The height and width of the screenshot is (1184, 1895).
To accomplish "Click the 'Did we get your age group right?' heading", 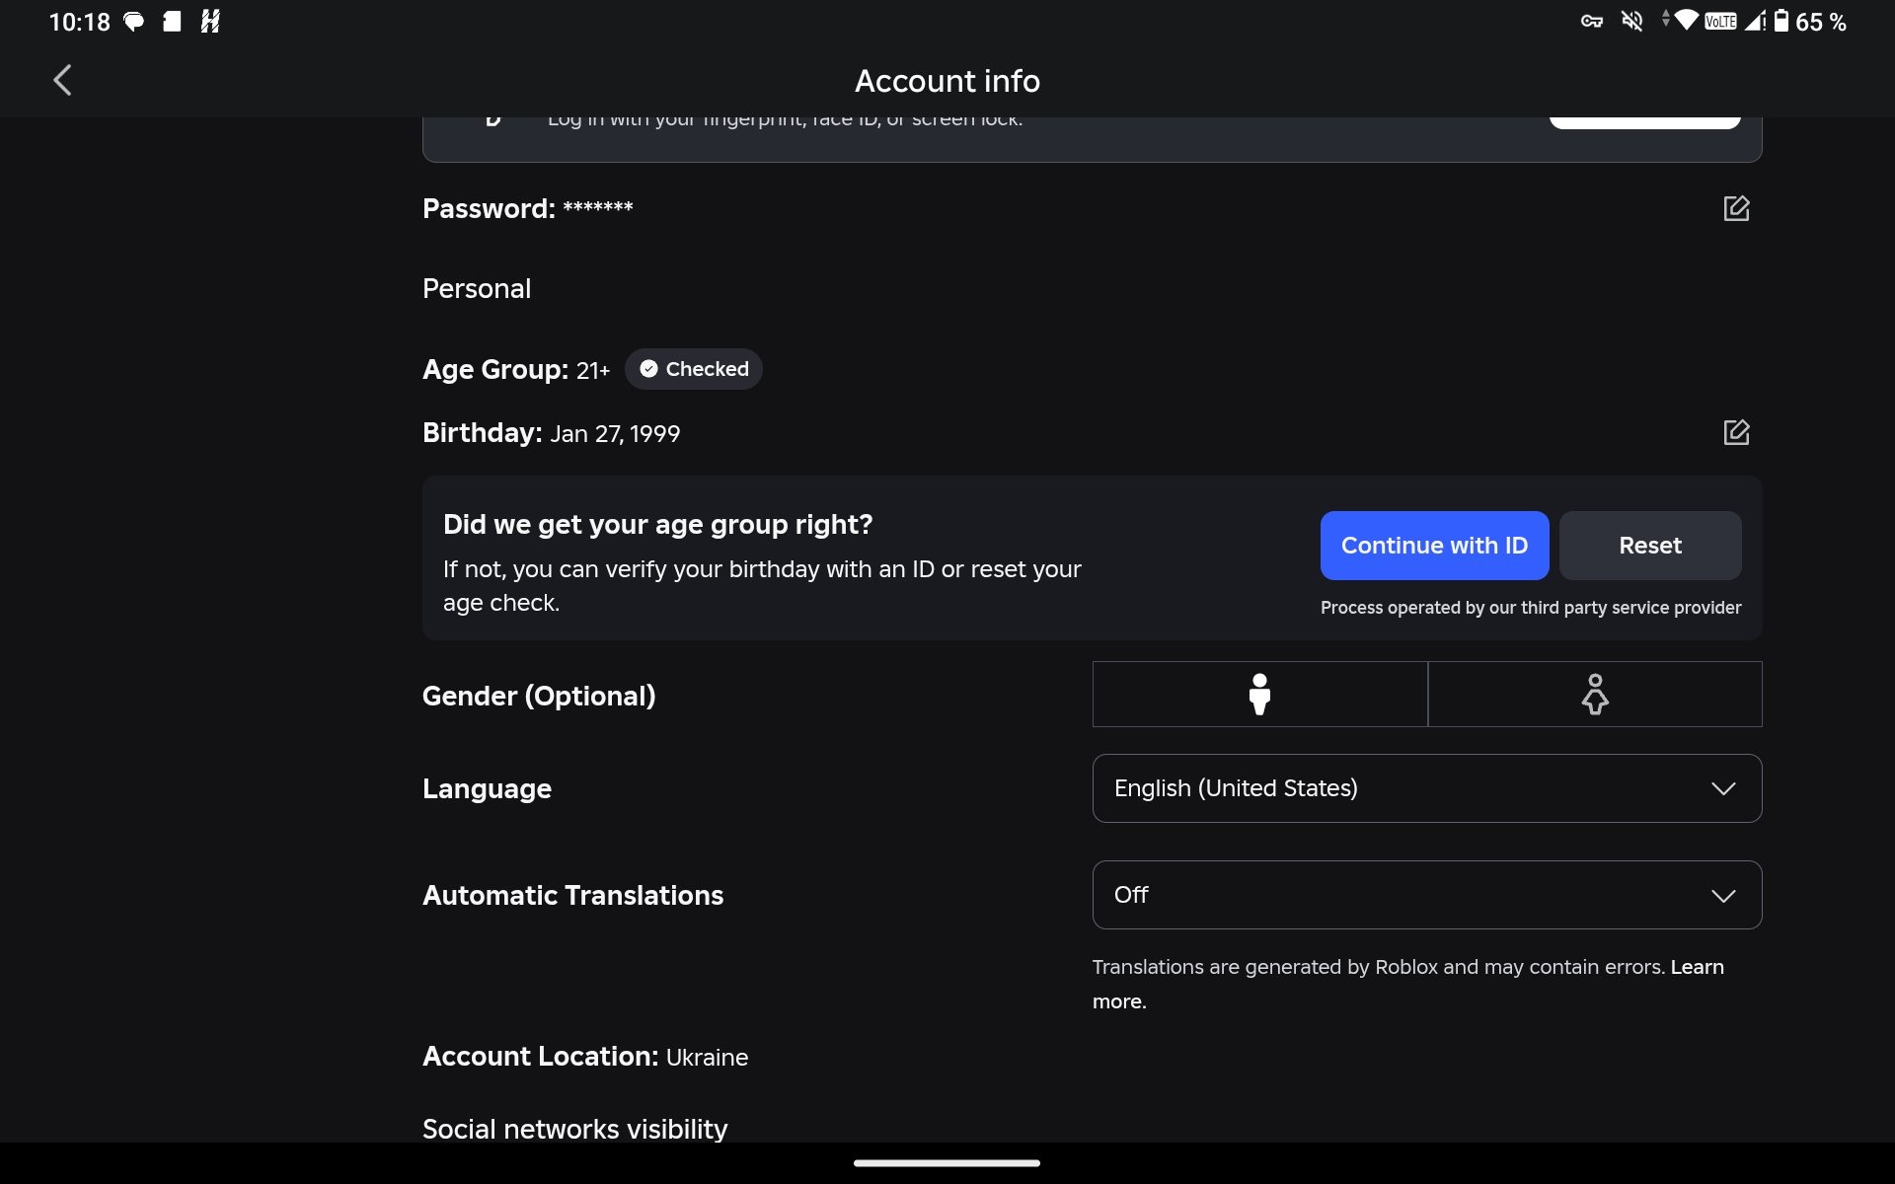I will (657, 524).
